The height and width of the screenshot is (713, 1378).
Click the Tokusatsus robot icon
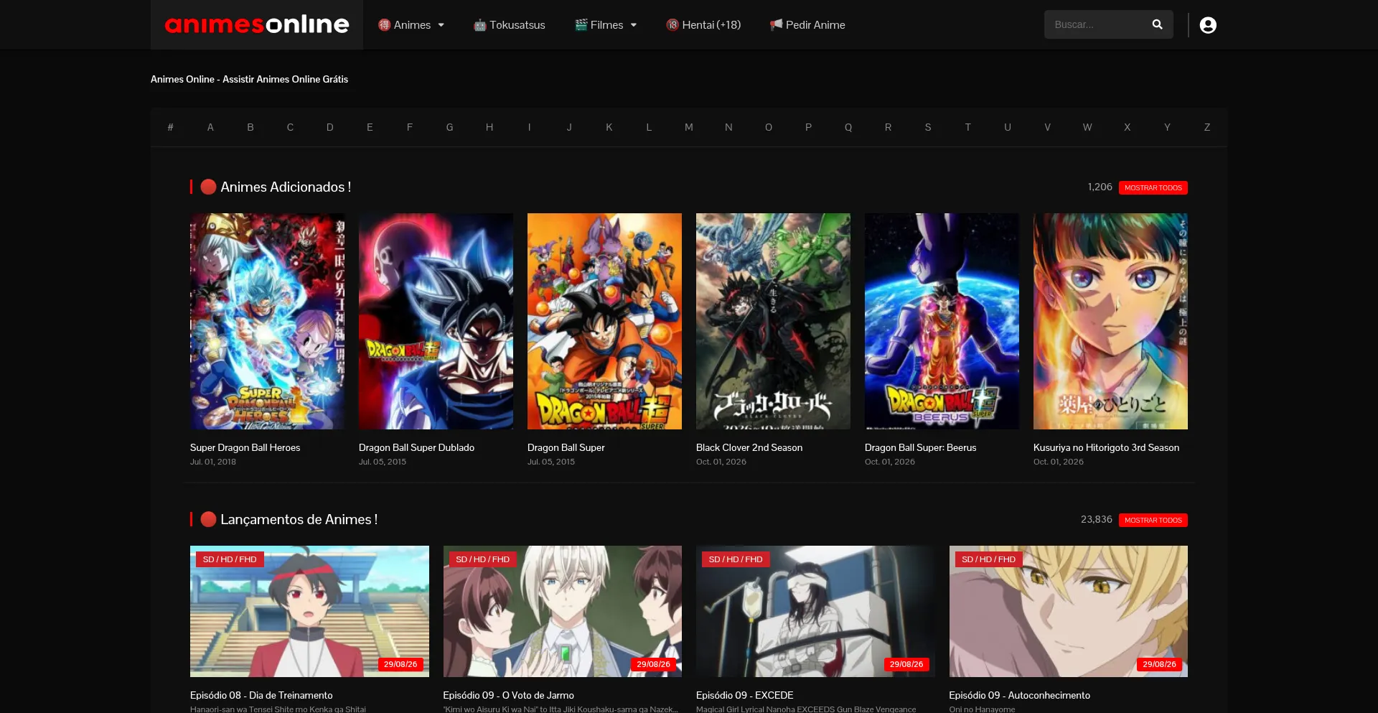(479, 25)
